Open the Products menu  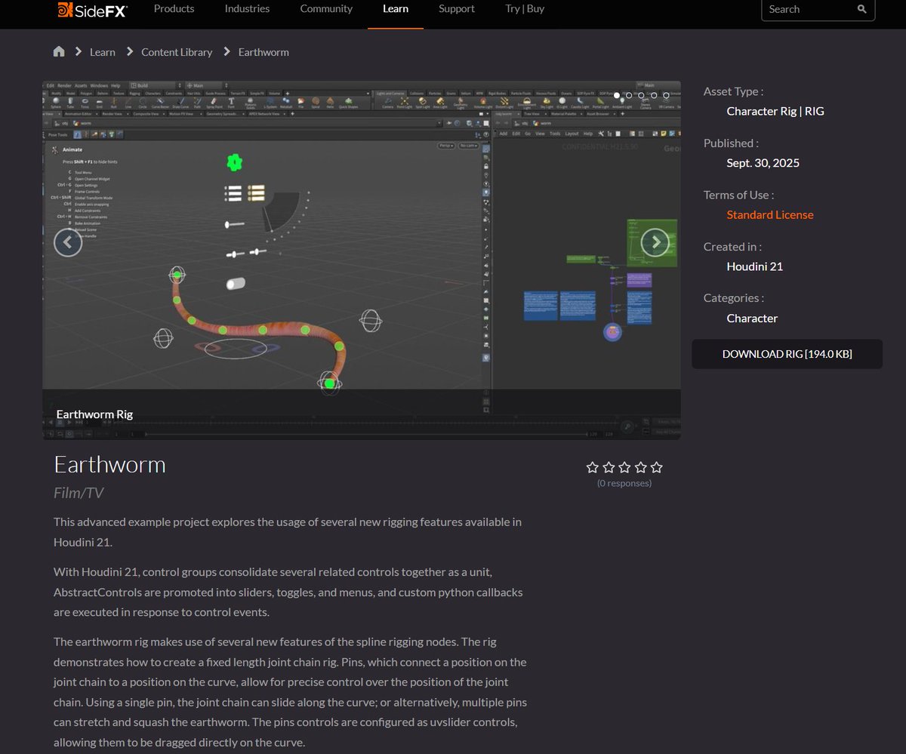click(174, 9)
